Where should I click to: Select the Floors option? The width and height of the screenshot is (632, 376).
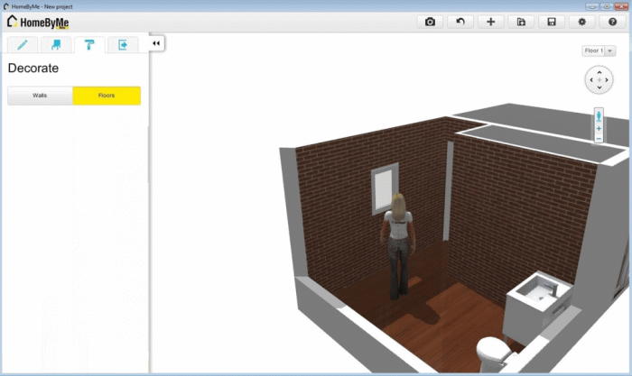(x=107, y=96)
